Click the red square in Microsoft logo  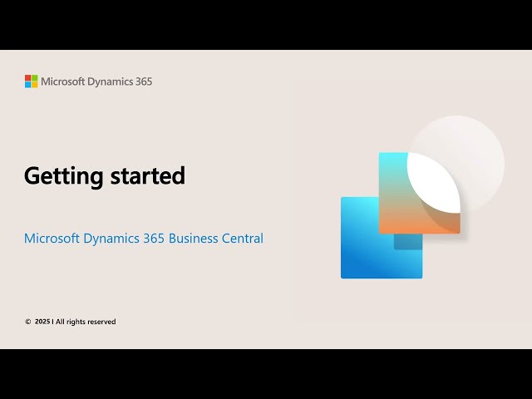27,78
